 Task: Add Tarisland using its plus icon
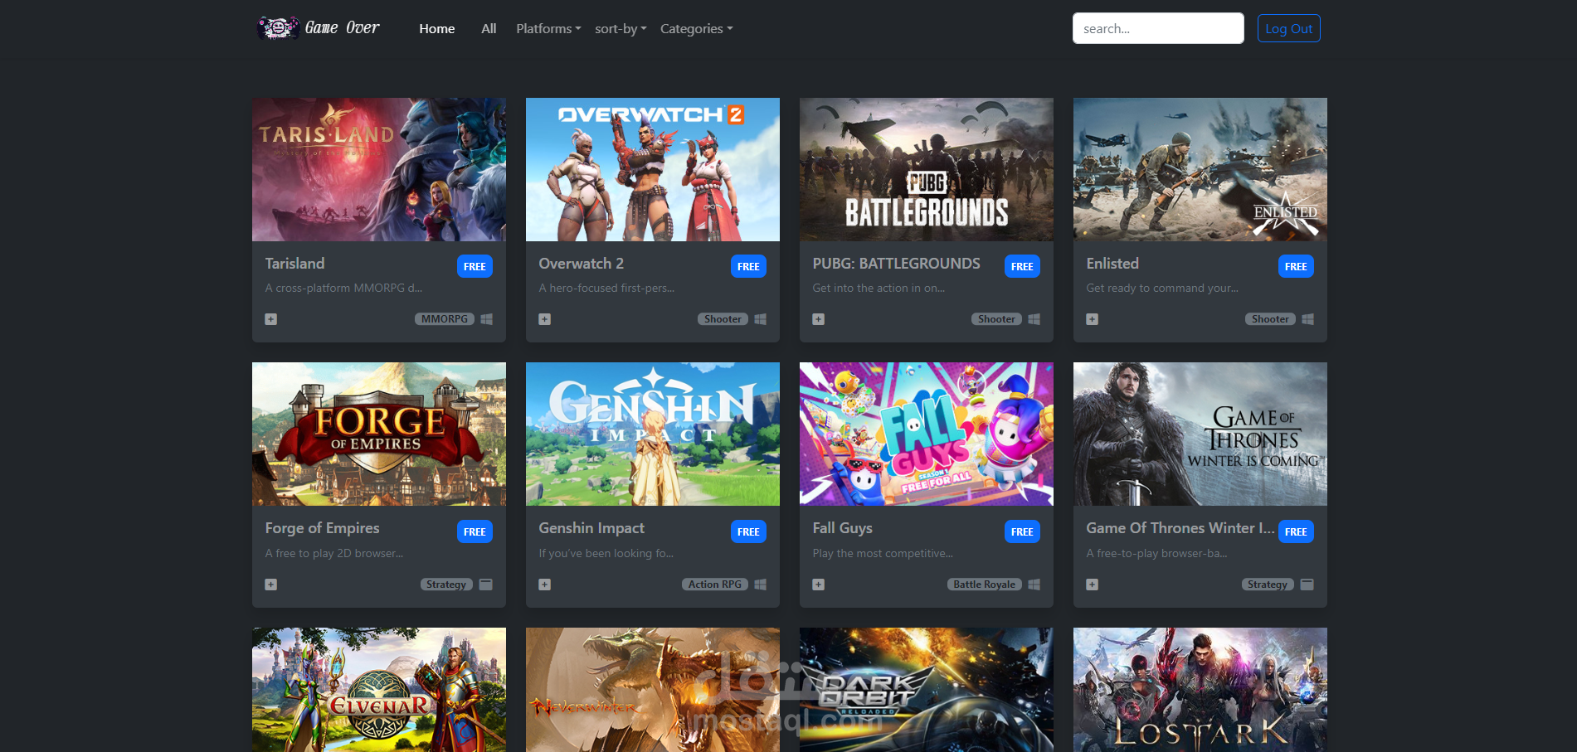[x=271, y=319]
